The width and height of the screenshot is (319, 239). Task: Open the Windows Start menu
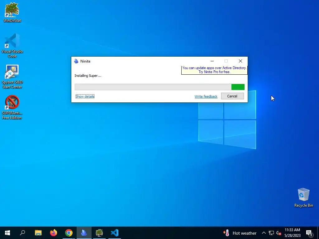pyautogui.click(x=7, y=233)
